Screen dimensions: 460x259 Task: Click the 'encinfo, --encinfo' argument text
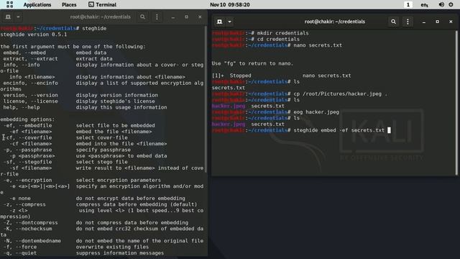click(x=30, y=83)
